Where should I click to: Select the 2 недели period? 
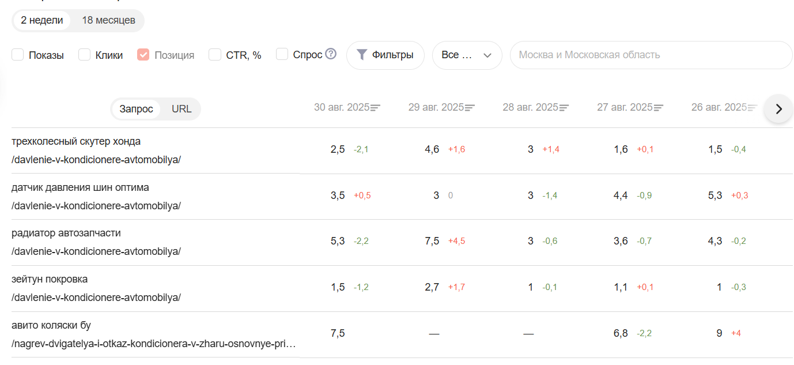[42, 20]
